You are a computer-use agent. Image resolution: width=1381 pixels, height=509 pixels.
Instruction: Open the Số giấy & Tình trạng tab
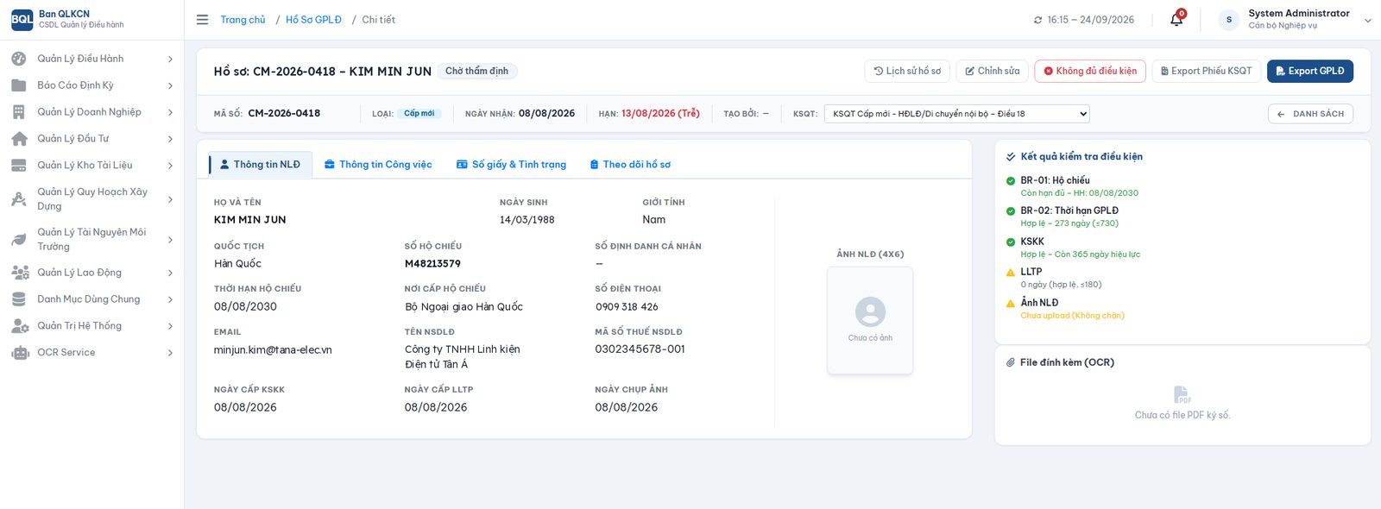click(x=511, y=165)
